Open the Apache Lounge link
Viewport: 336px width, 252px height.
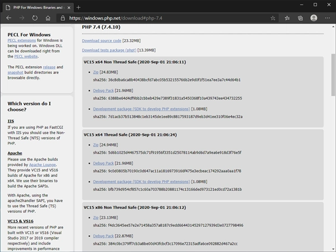click(43, 165)
